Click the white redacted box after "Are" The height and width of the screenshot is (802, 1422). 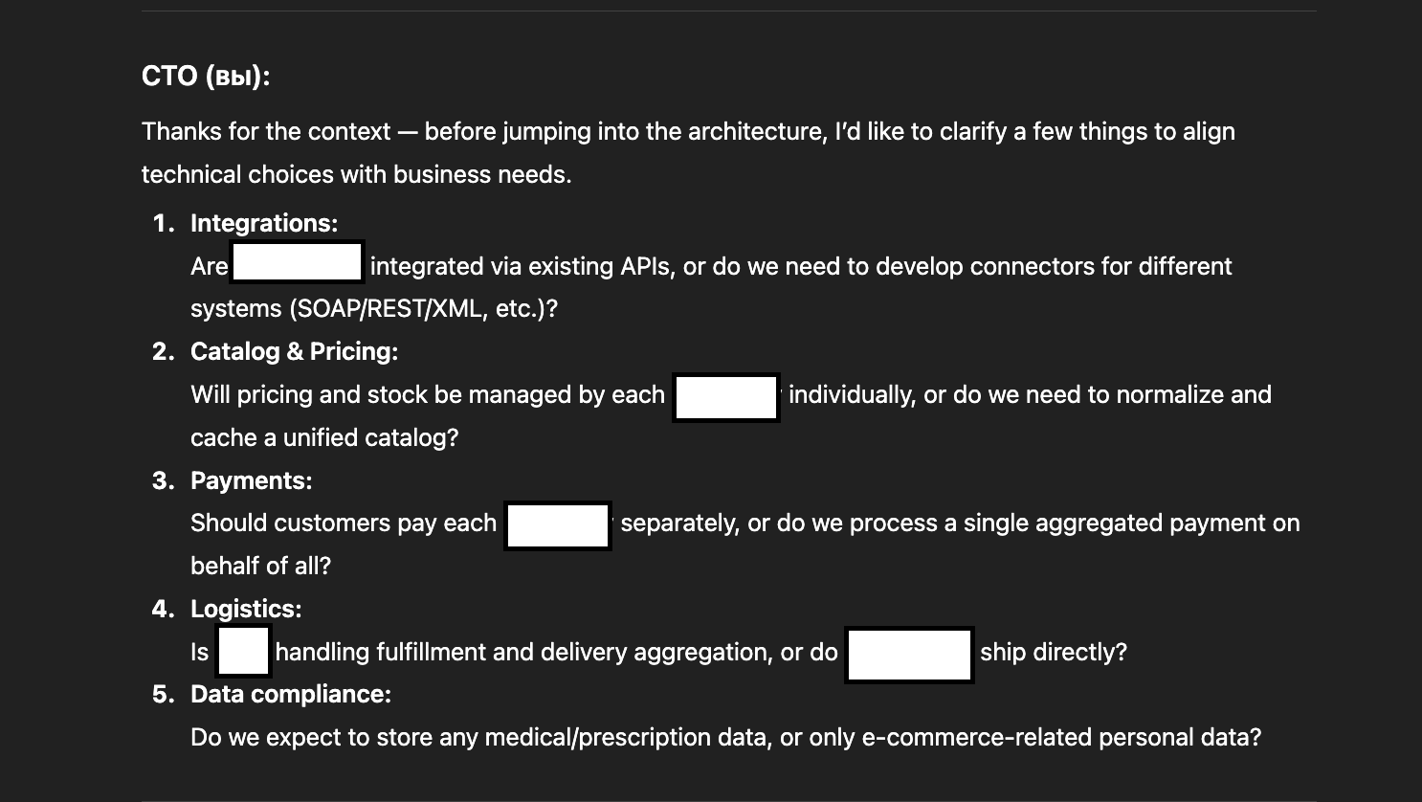point(297,262)
